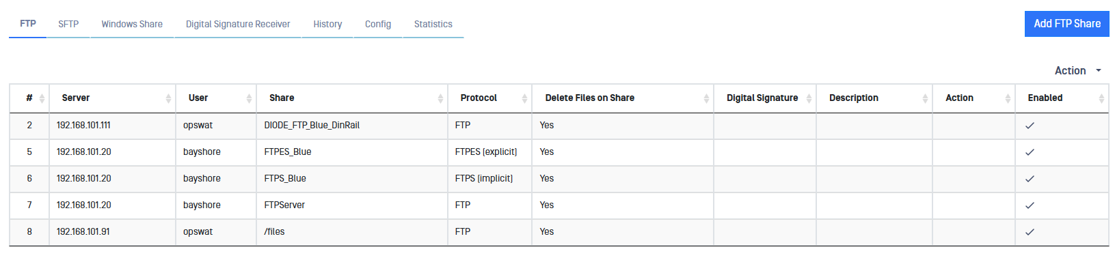The width and height of the screenshot is (1115, 273).
Task: Sort by Description column arrows
Action: tap(925, 98)
